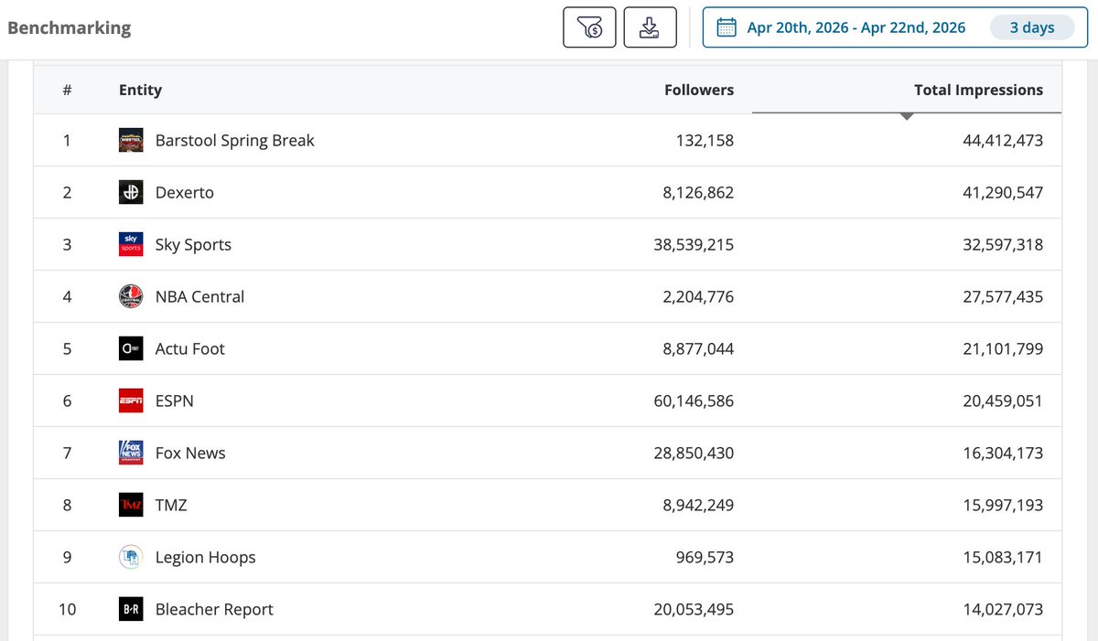Open the ESPN entity name
The width and height of the screenshot is (1098, 641).
(175, 401)
